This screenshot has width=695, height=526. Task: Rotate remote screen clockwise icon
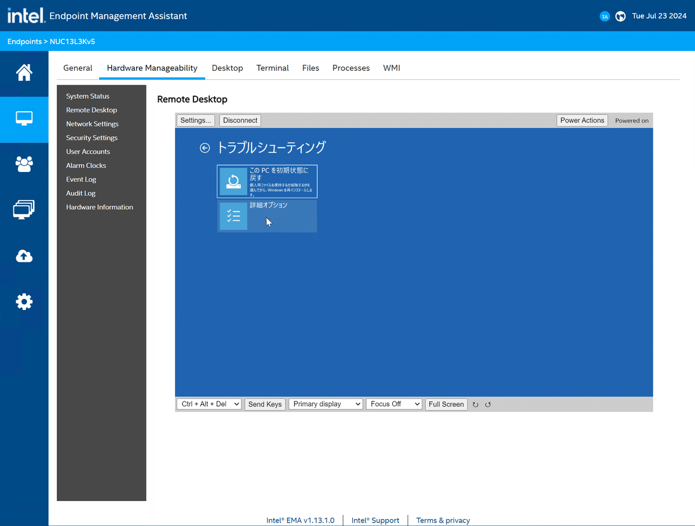point(475,404)
